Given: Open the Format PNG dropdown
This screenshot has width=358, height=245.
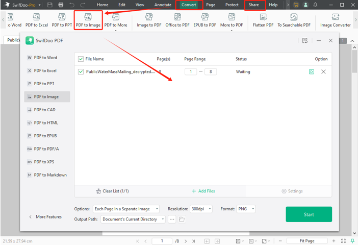Looking at the screenshot, I should tap(246, 209).
